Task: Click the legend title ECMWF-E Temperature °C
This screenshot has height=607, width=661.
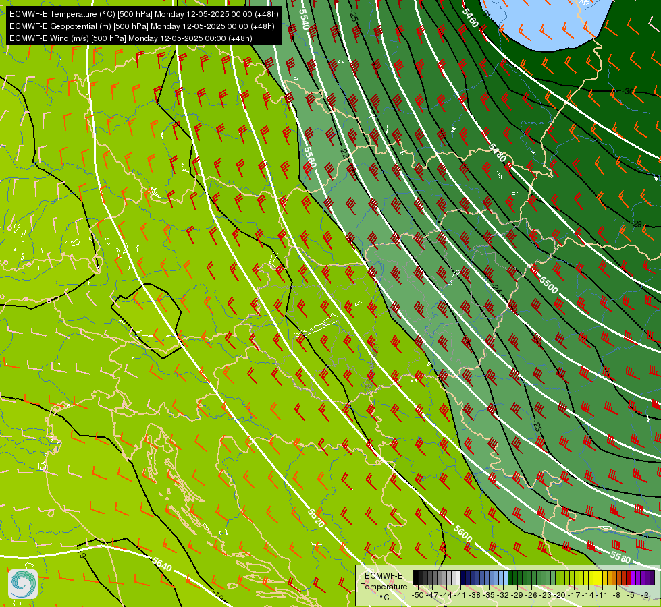Action: click(384, 586)
